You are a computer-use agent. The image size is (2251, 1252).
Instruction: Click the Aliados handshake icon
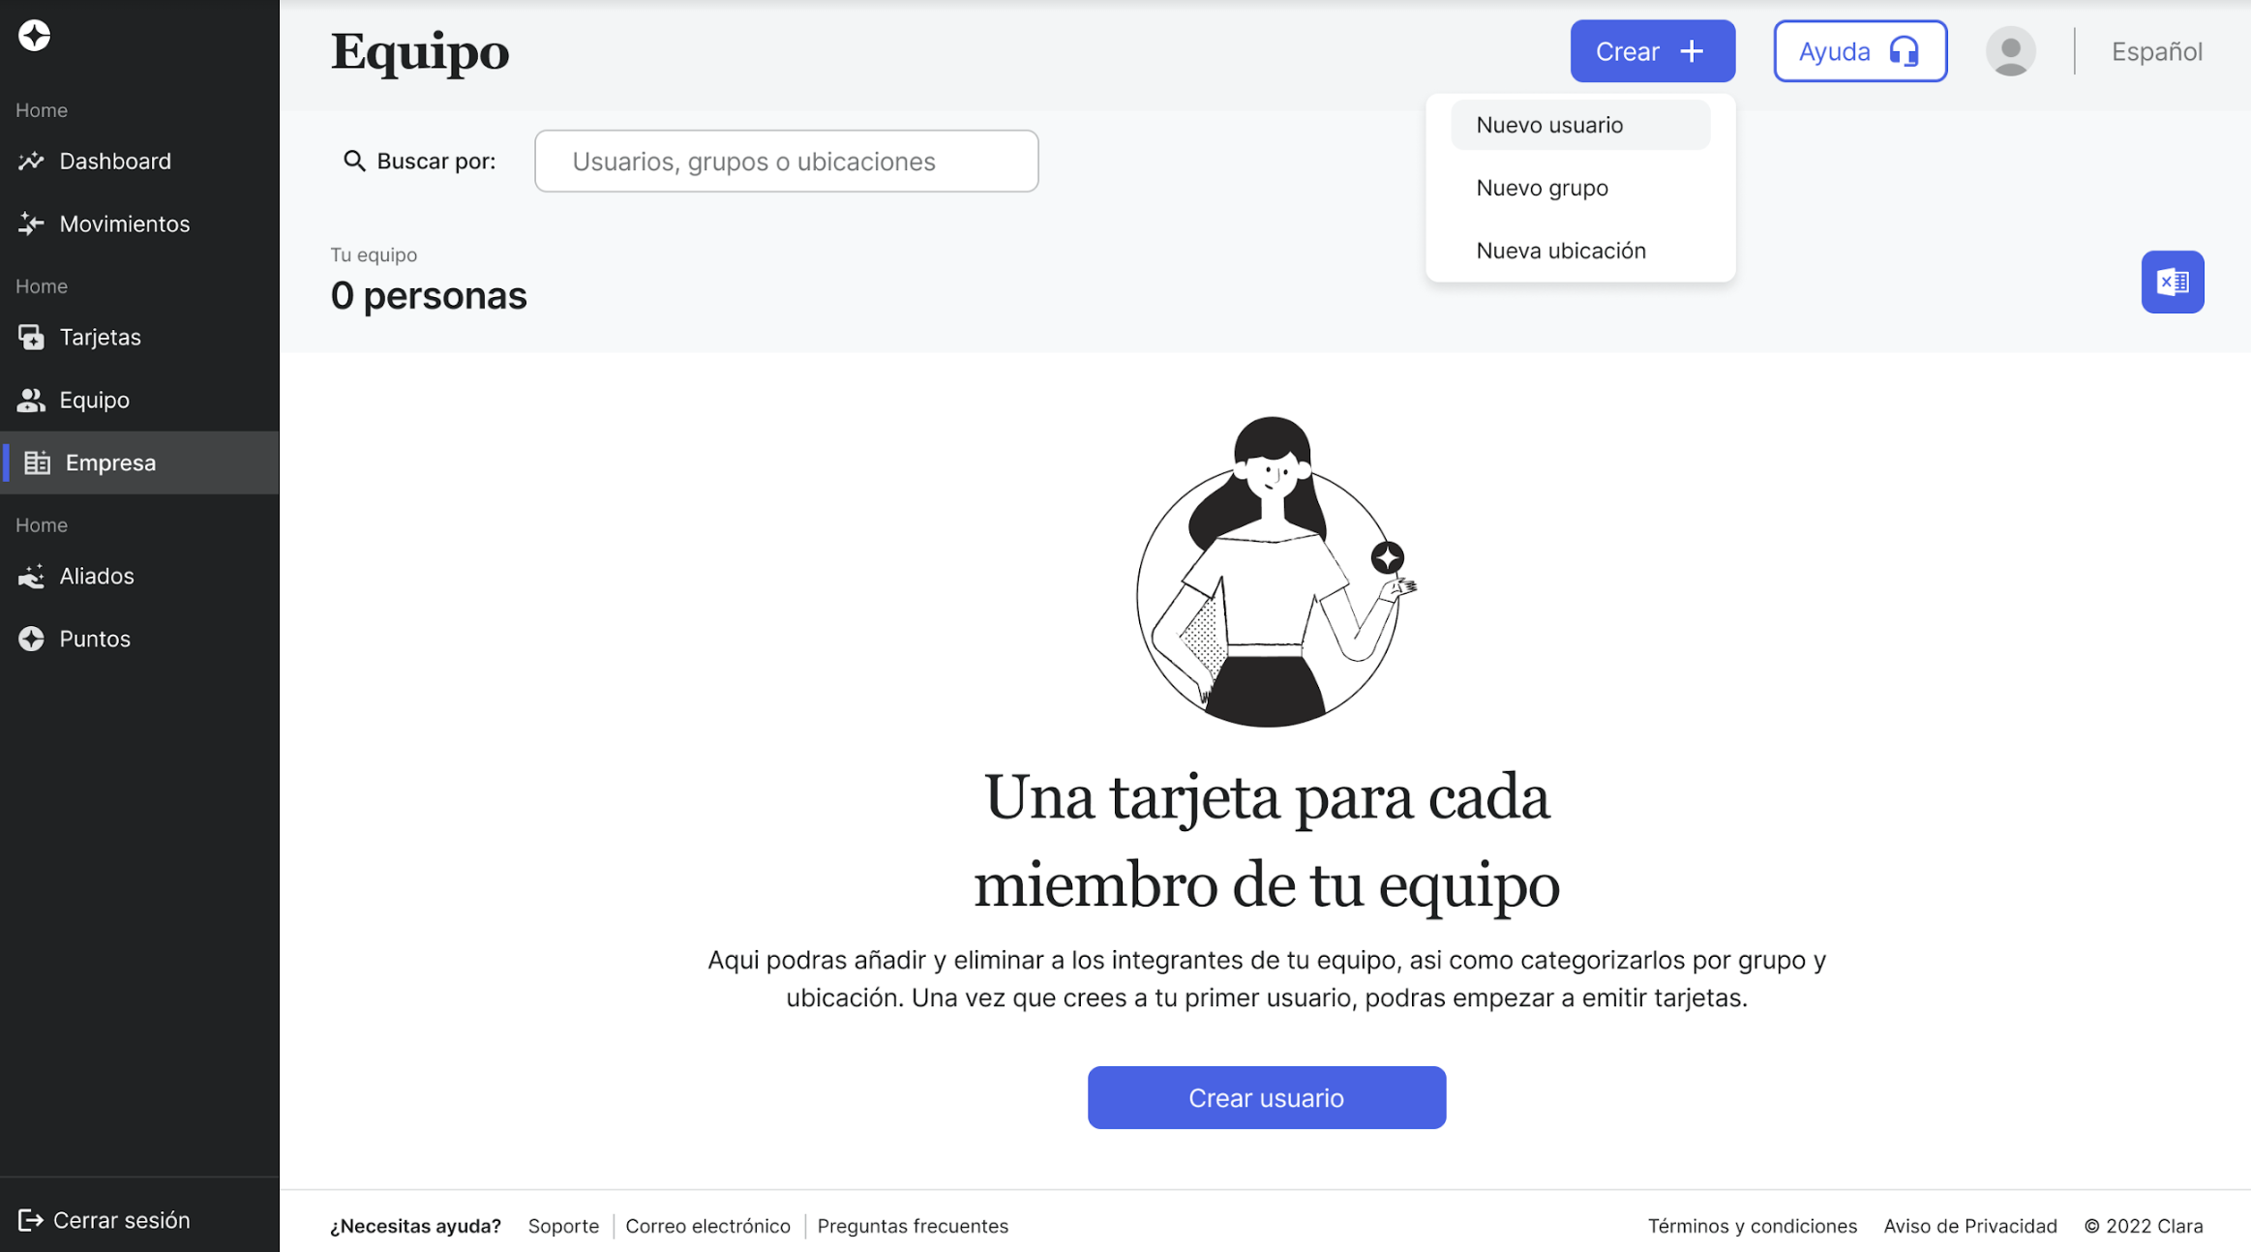click(x=31, y=577)
